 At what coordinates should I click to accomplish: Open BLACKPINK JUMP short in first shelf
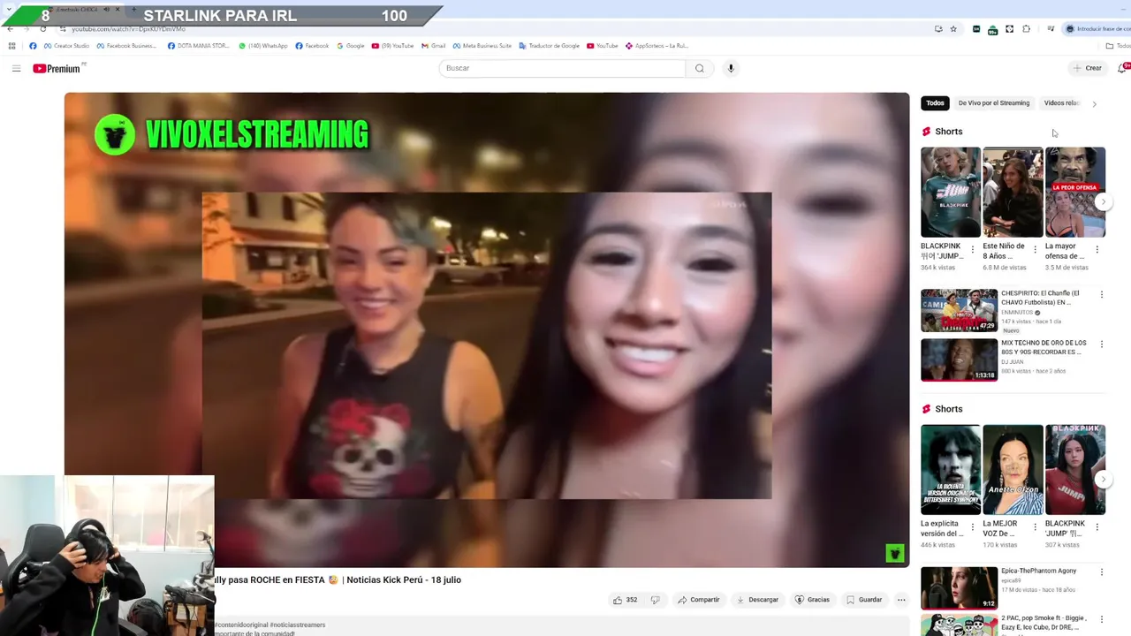pyautogui.click(x=951, y=192)
